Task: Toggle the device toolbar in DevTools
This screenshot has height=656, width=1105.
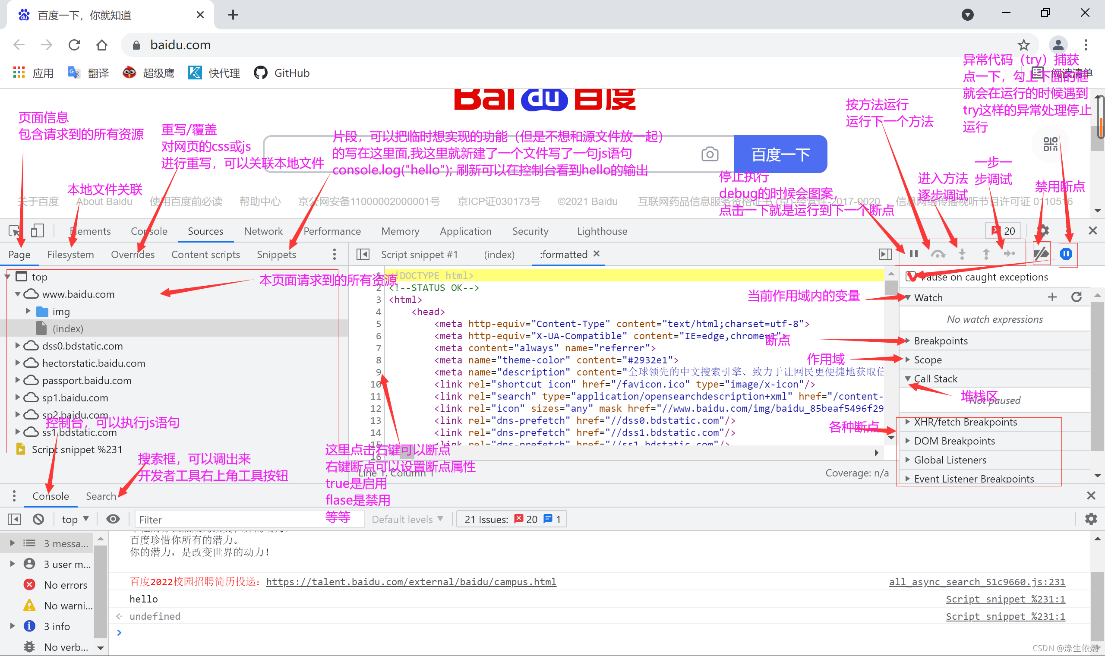Action: tap(38, 230)
